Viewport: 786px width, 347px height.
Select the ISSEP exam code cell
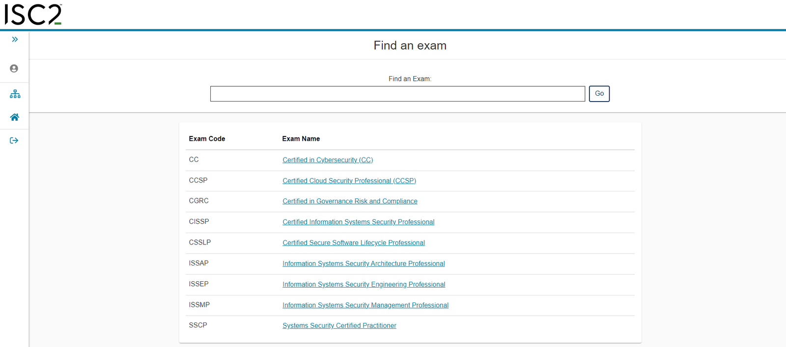[x=198, y=284]
